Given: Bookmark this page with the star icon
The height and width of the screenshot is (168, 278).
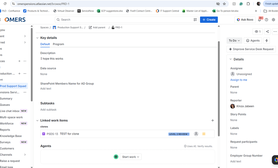Looking at the screenshot, I should (x=224, y=4).
